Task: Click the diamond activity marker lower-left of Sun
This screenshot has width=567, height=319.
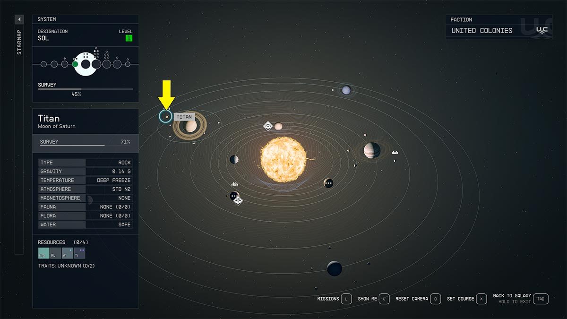Action: 238,201
